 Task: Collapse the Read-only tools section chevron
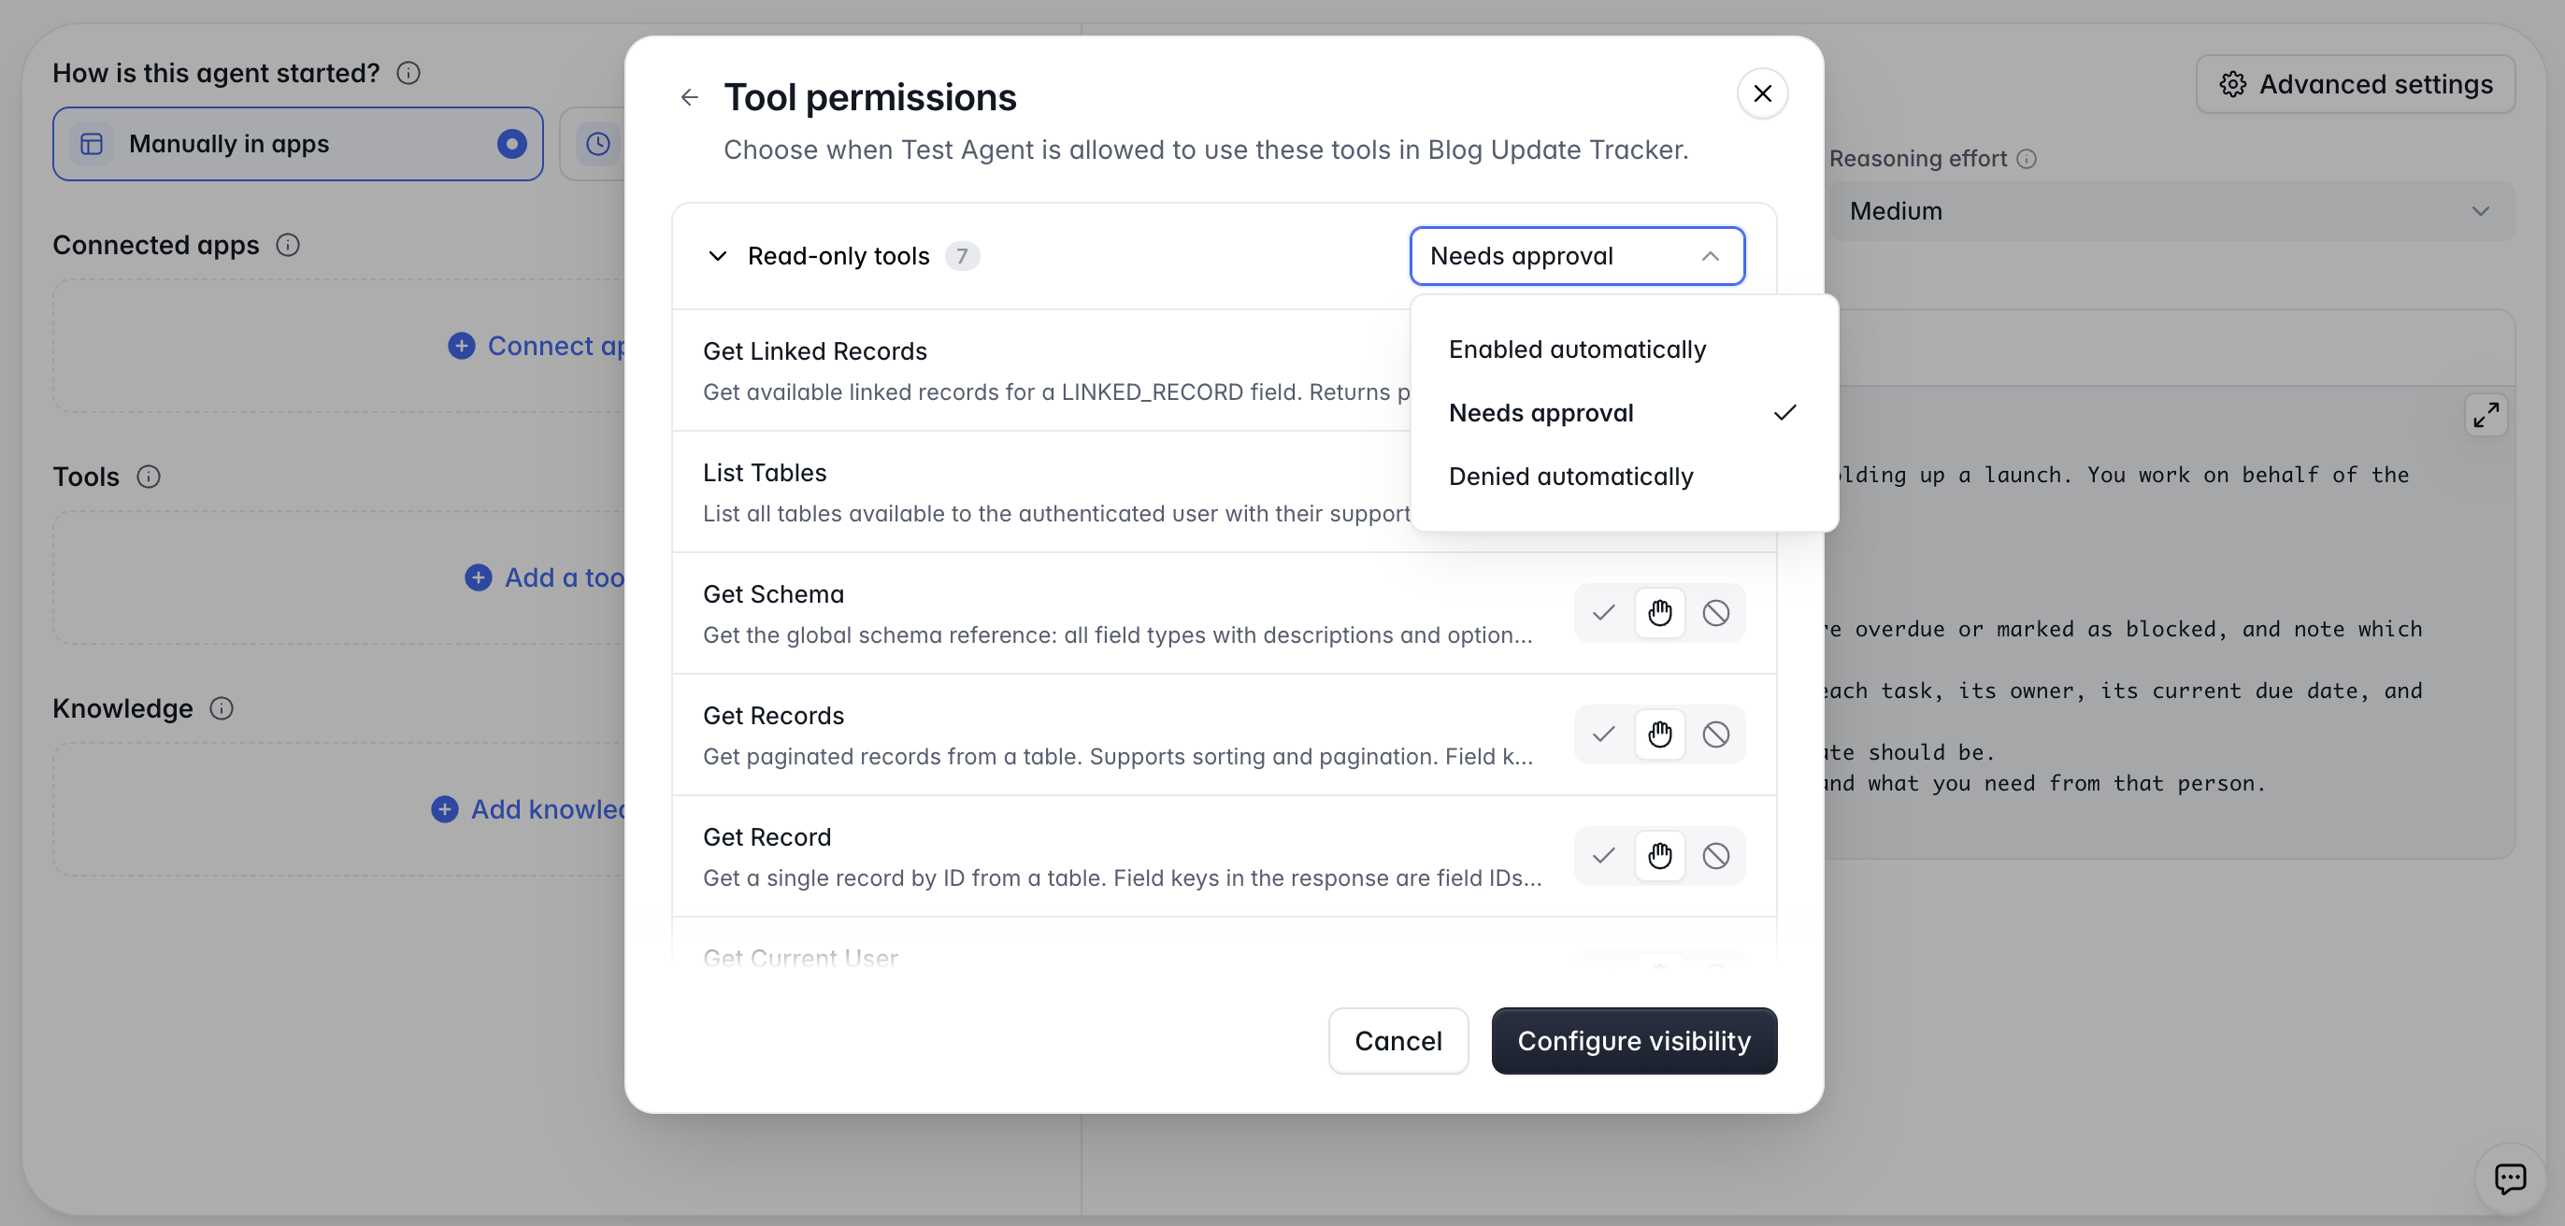point(717,256)
